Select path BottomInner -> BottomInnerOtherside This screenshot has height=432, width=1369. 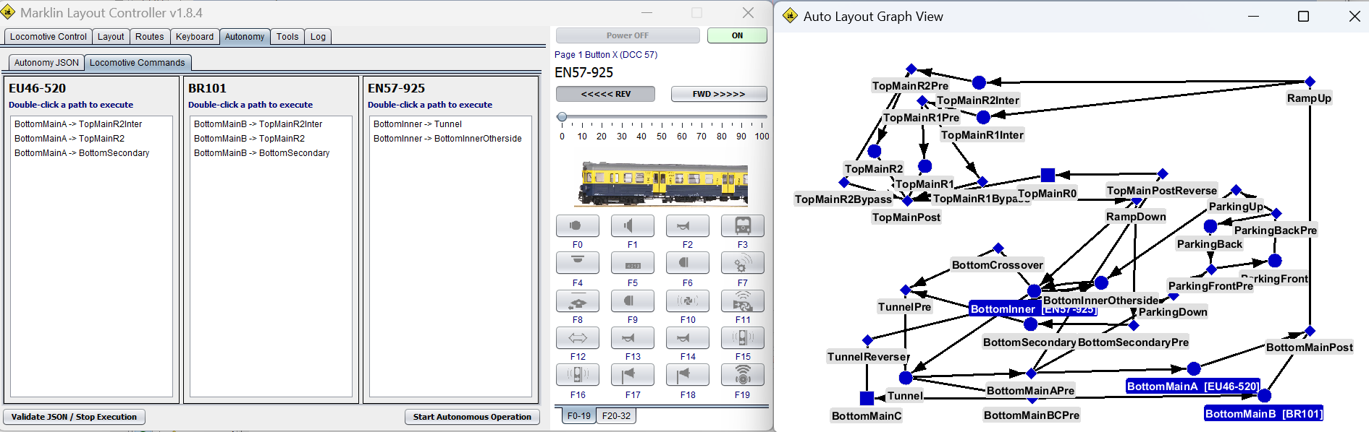pos(447,139)
